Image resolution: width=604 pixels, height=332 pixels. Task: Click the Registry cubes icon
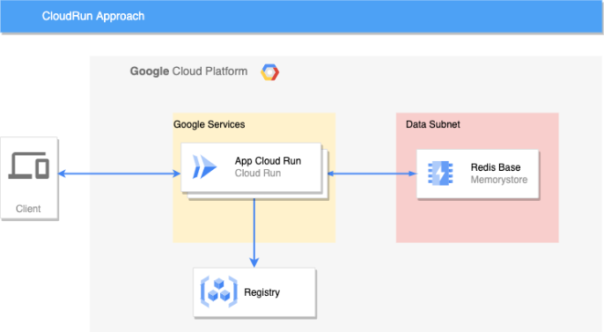point(218,291)
